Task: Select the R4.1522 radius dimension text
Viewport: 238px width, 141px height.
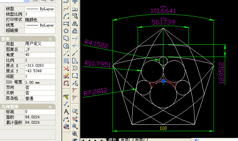Action: [x=96, y=44]
